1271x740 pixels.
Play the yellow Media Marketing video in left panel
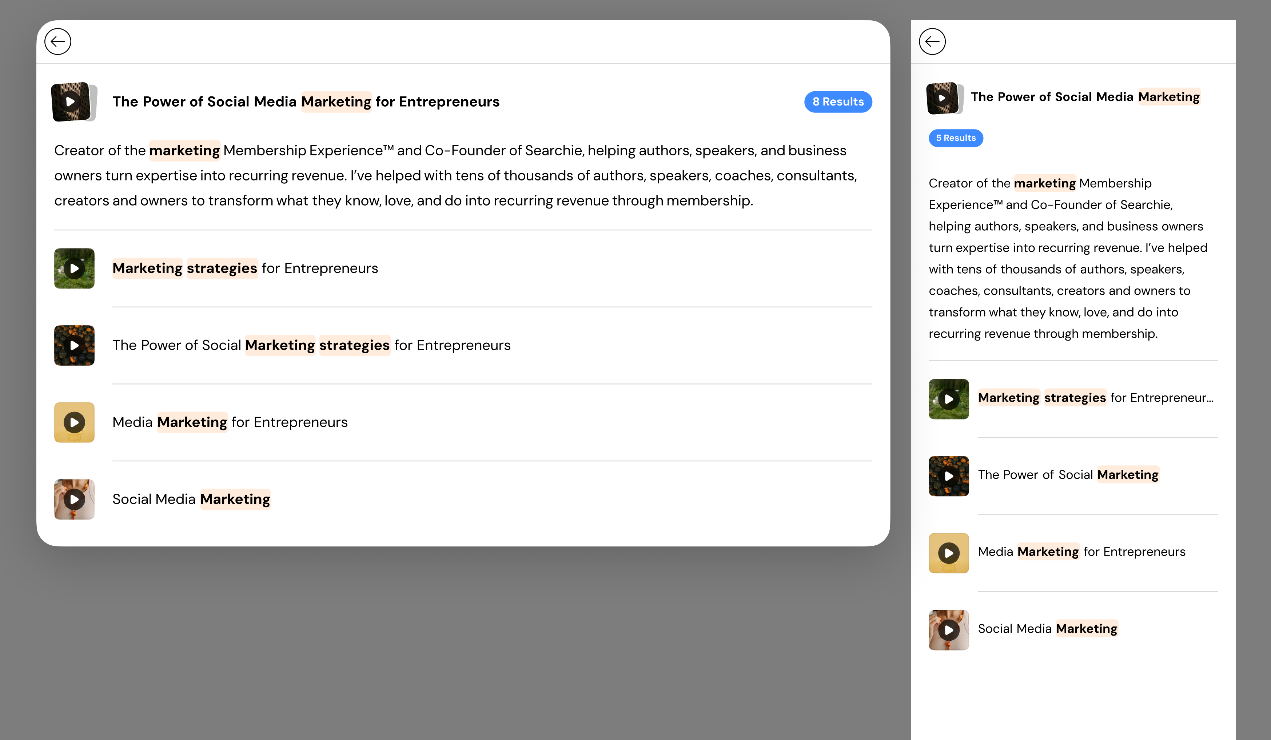click(x=74, y=422)
